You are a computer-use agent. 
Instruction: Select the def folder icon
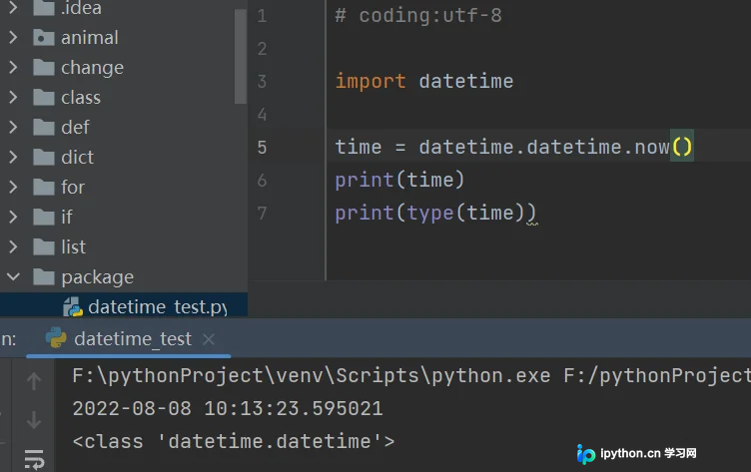coord(44,128)
